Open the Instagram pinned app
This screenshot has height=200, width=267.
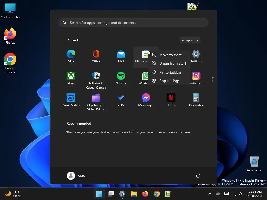tap(196, 78)
